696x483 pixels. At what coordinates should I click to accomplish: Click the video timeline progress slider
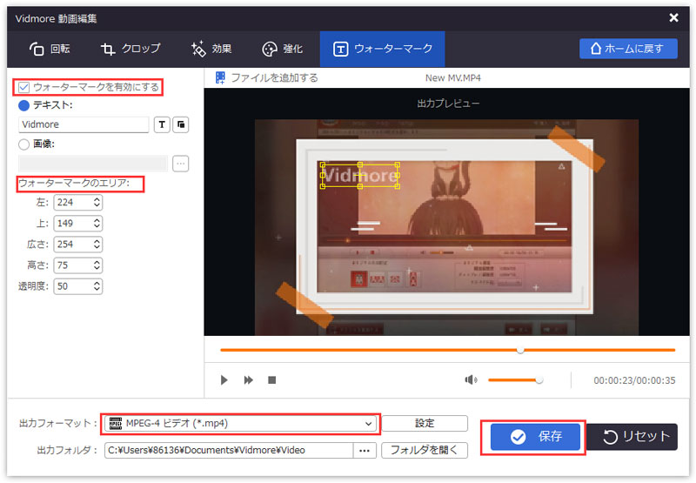point(447,350)
